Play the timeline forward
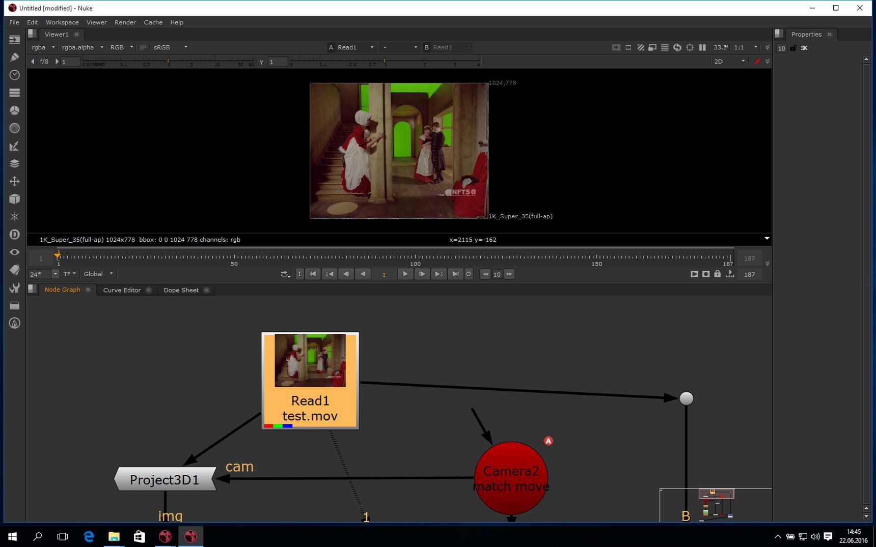The image size is (876, 547). (405, 274)
